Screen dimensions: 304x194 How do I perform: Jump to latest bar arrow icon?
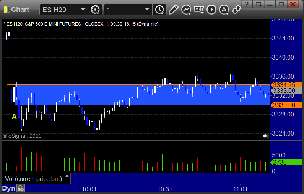266,136
